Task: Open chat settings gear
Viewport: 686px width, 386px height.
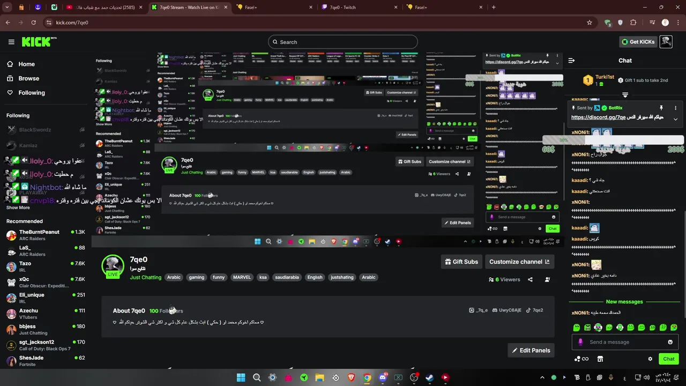Action: click(x=650, y=359)
